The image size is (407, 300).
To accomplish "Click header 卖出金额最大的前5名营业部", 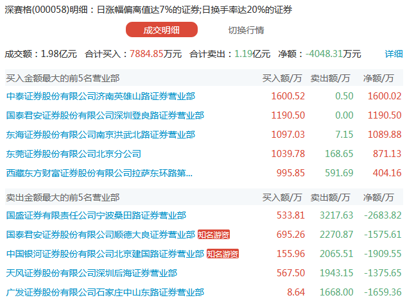I will click(x=63, y=197).
